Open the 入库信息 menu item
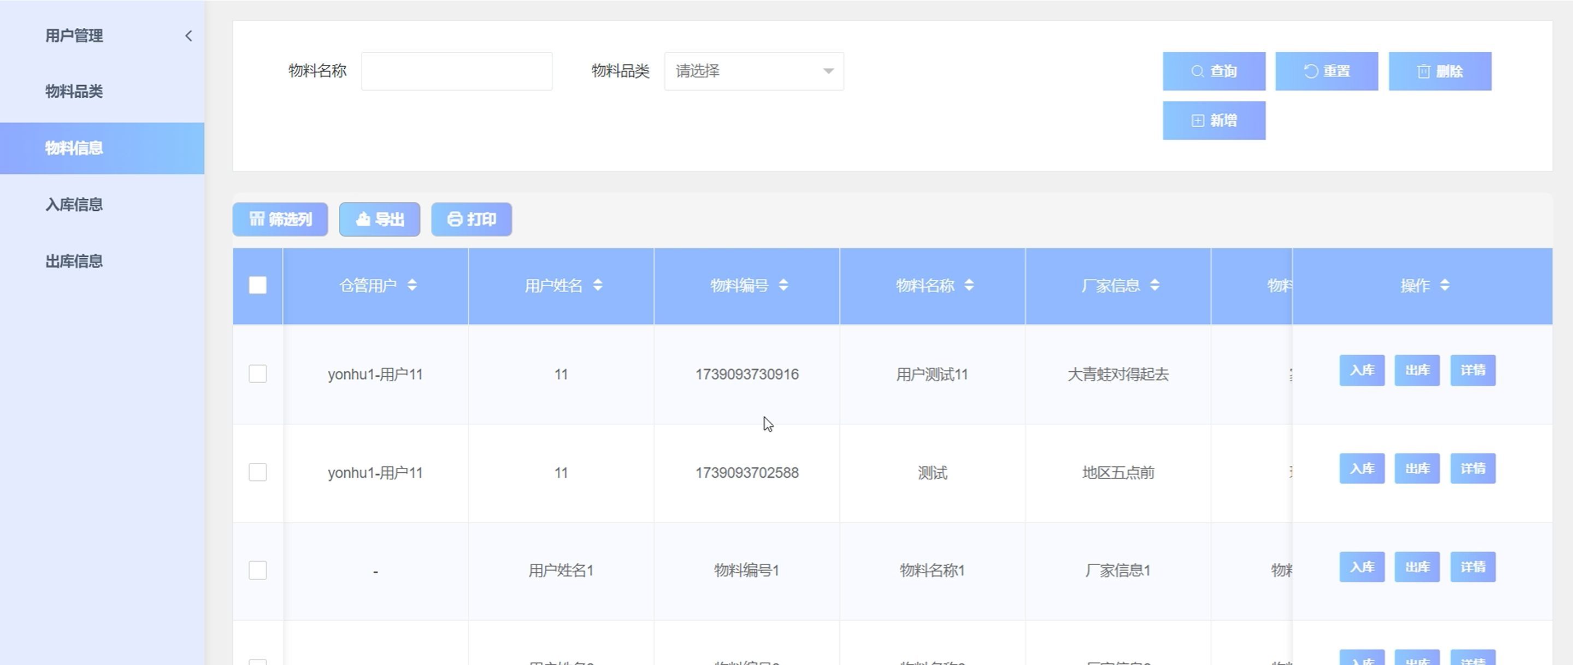1573x665 pixels. tap(74, 204)
